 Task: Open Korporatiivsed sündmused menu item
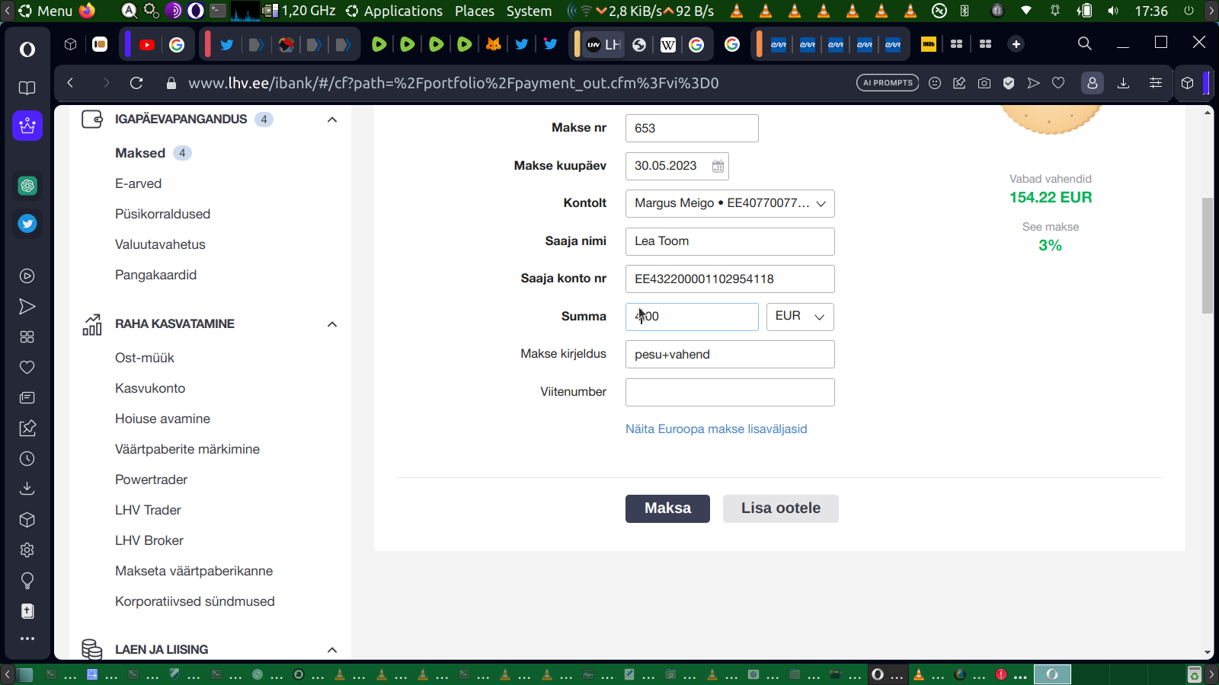[x=195, y=601]
